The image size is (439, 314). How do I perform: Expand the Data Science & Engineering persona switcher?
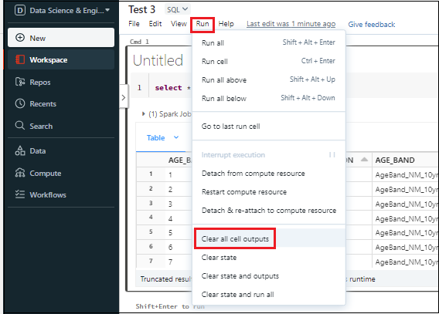pyautogui.click(x=62, y=11)
